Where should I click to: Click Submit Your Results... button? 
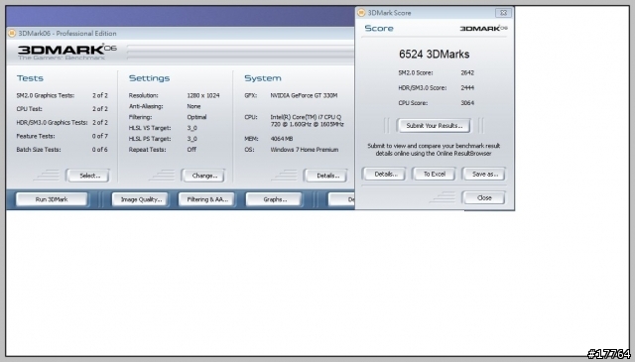(x=434, y=126)
